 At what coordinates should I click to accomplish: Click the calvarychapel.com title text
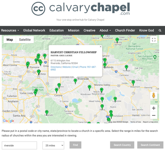tap(89, 9)
